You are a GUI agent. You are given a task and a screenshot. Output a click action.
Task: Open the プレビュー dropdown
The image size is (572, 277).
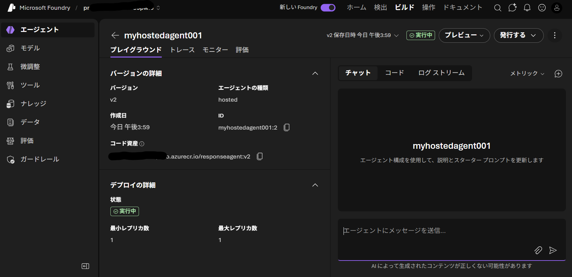click(x=464, y=35)
